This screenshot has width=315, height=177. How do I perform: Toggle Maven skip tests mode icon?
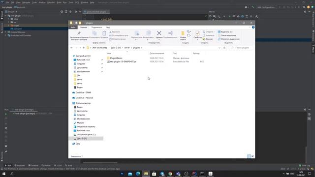(242, 16)
